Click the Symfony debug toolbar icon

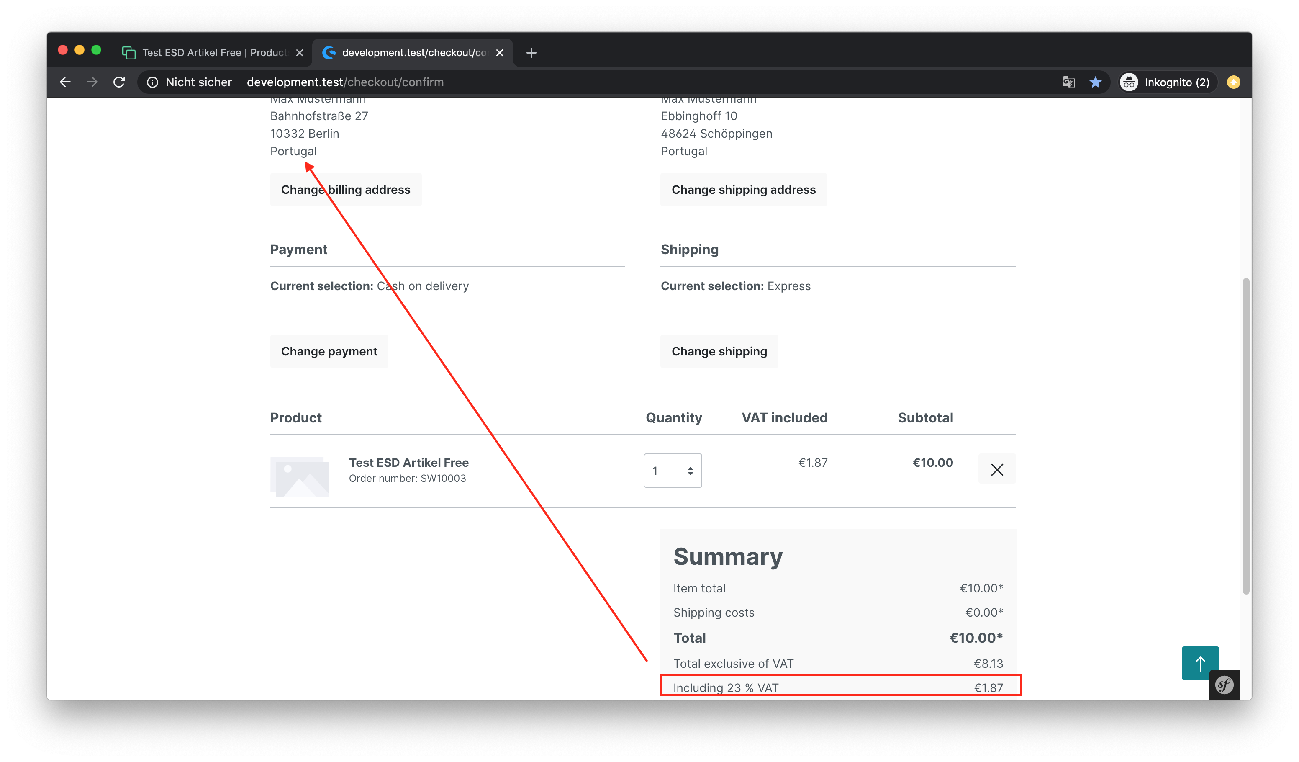click(x=1224, y=685)
